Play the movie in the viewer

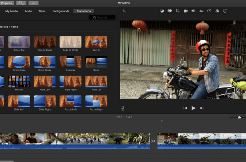tap(193, 108)
